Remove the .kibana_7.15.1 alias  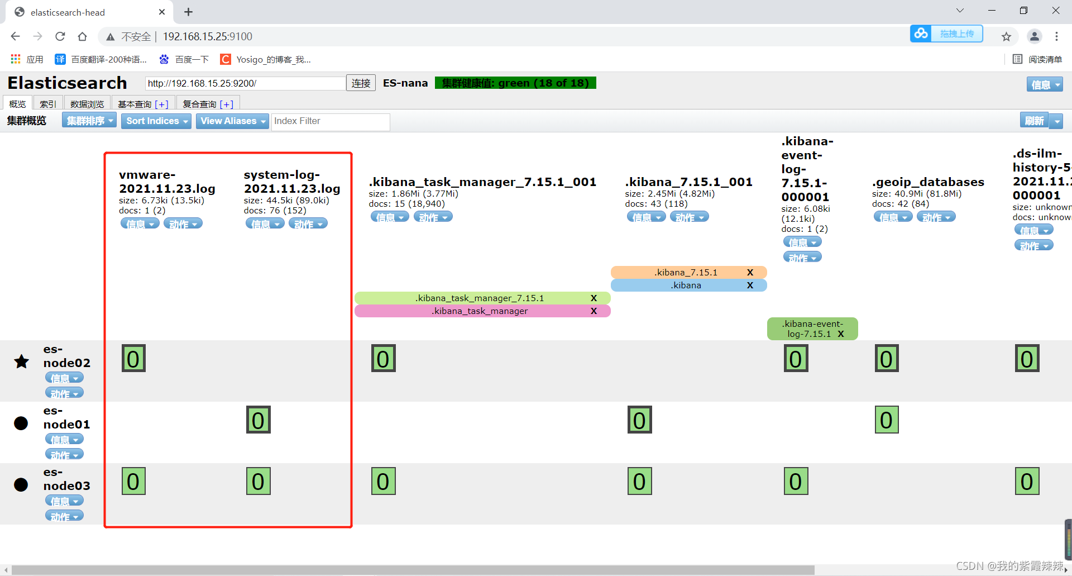(x=750, y=273)
